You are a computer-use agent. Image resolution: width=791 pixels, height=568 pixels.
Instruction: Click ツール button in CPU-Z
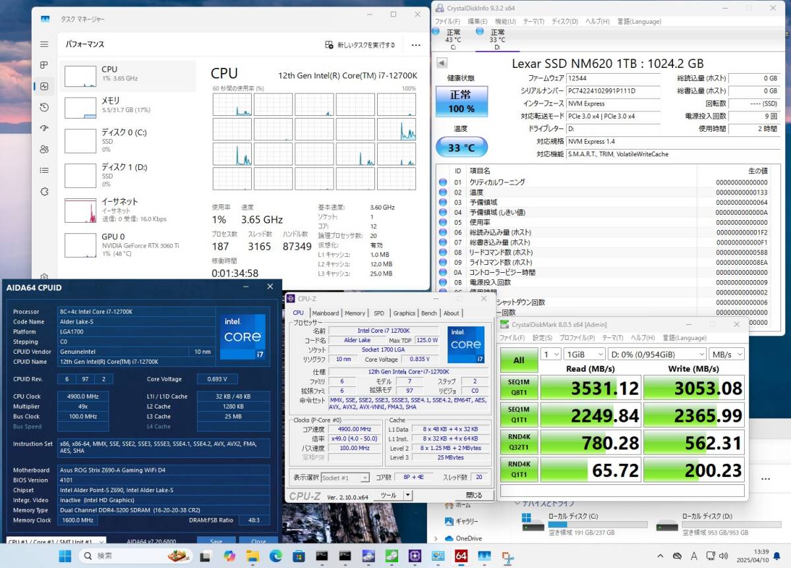tap(388, 495)
